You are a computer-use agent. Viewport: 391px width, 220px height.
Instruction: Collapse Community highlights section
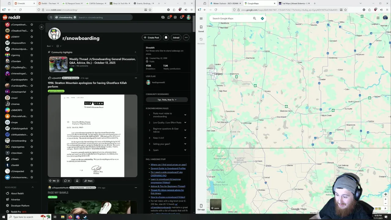[x=135, y=52]
